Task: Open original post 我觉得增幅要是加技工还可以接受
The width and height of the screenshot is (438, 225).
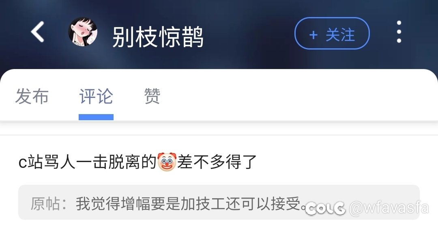Action: click(191, 203)
